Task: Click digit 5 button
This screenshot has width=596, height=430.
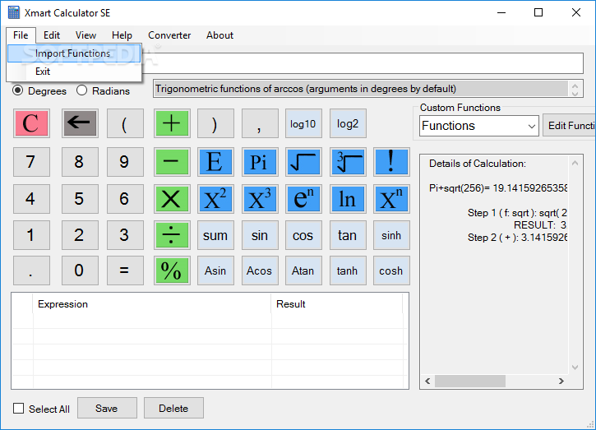Action: 80,199
